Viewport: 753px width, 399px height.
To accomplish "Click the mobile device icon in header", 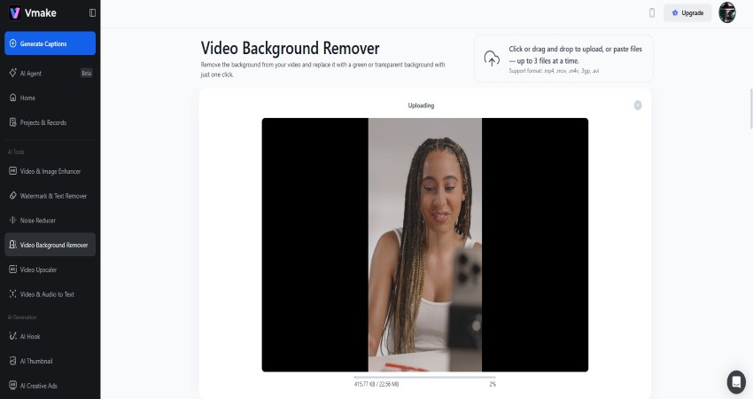I will pos(652,13).
